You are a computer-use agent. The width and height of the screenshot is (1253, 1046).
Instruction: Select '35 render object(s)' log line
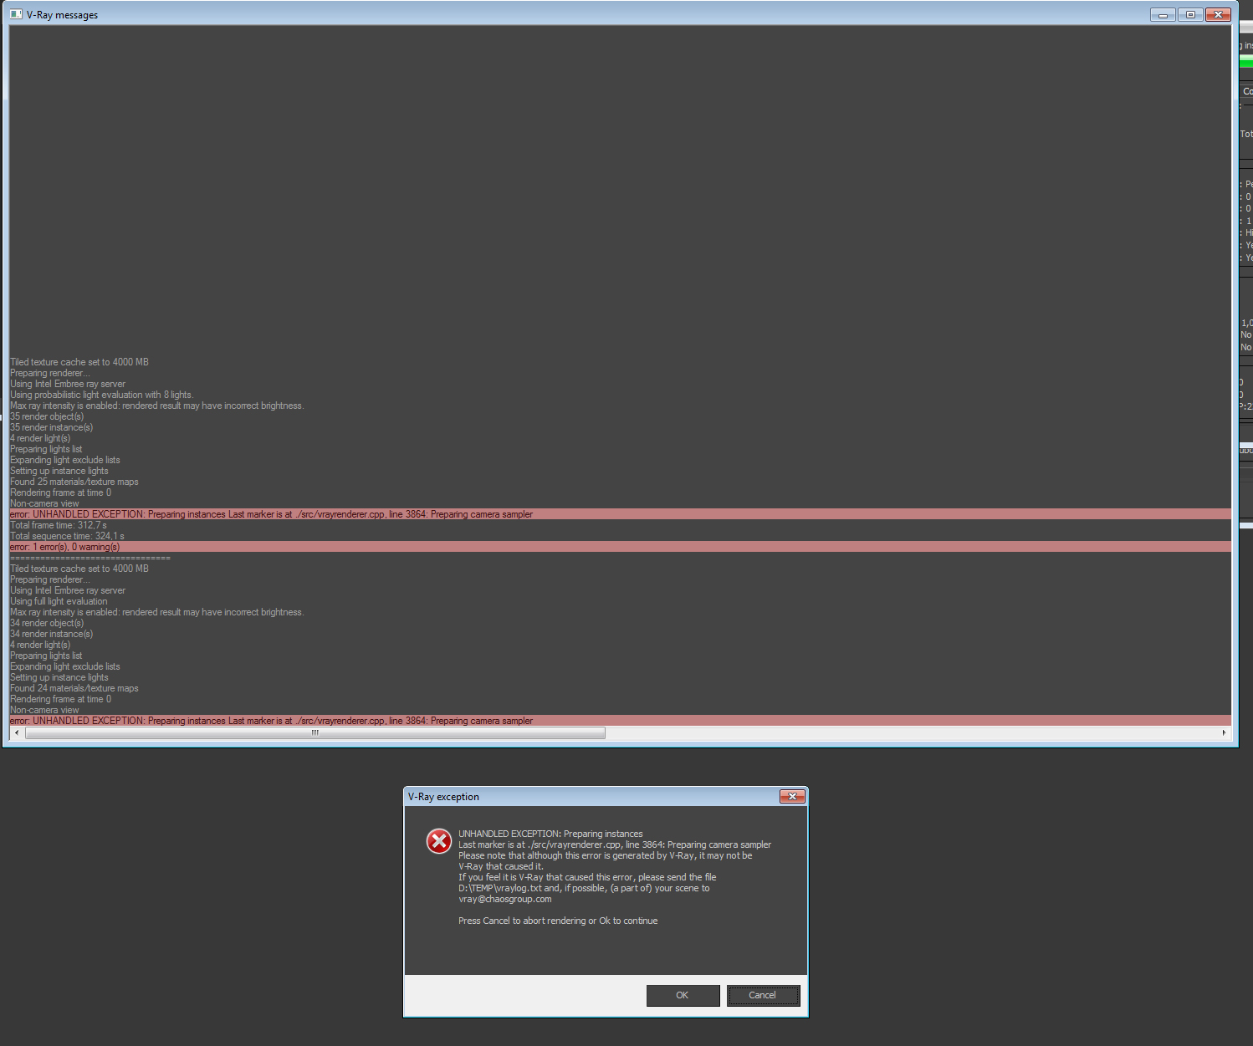point(47,416)
